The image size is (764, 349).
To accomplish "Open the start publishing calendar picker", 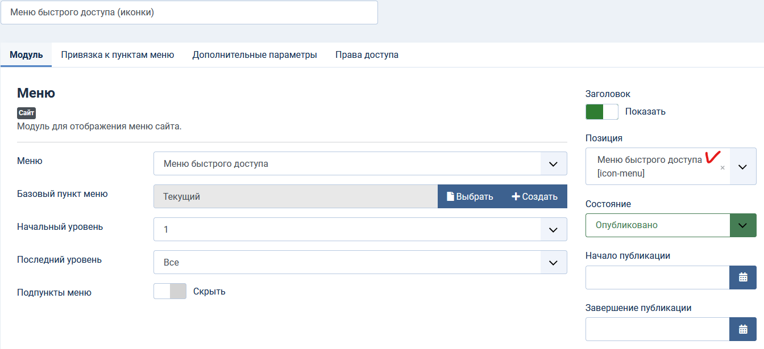I will (742, 277).
